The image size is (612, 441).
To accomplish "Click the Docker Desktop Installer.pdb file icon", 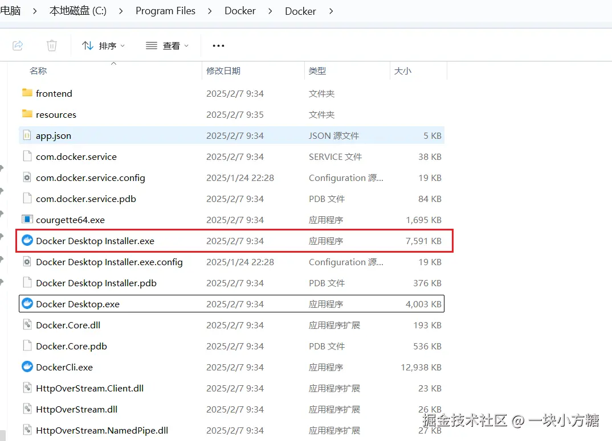I will [27, 283].
